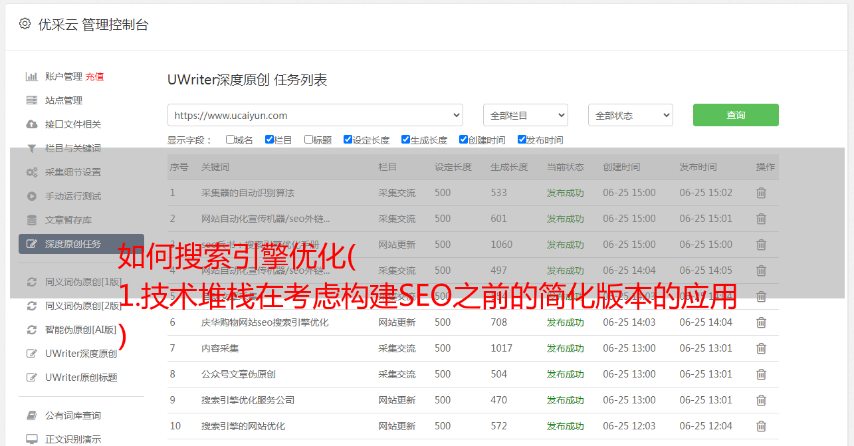Click the server icon next to 站点管理
Screen dimensions: 854x446
31,100
